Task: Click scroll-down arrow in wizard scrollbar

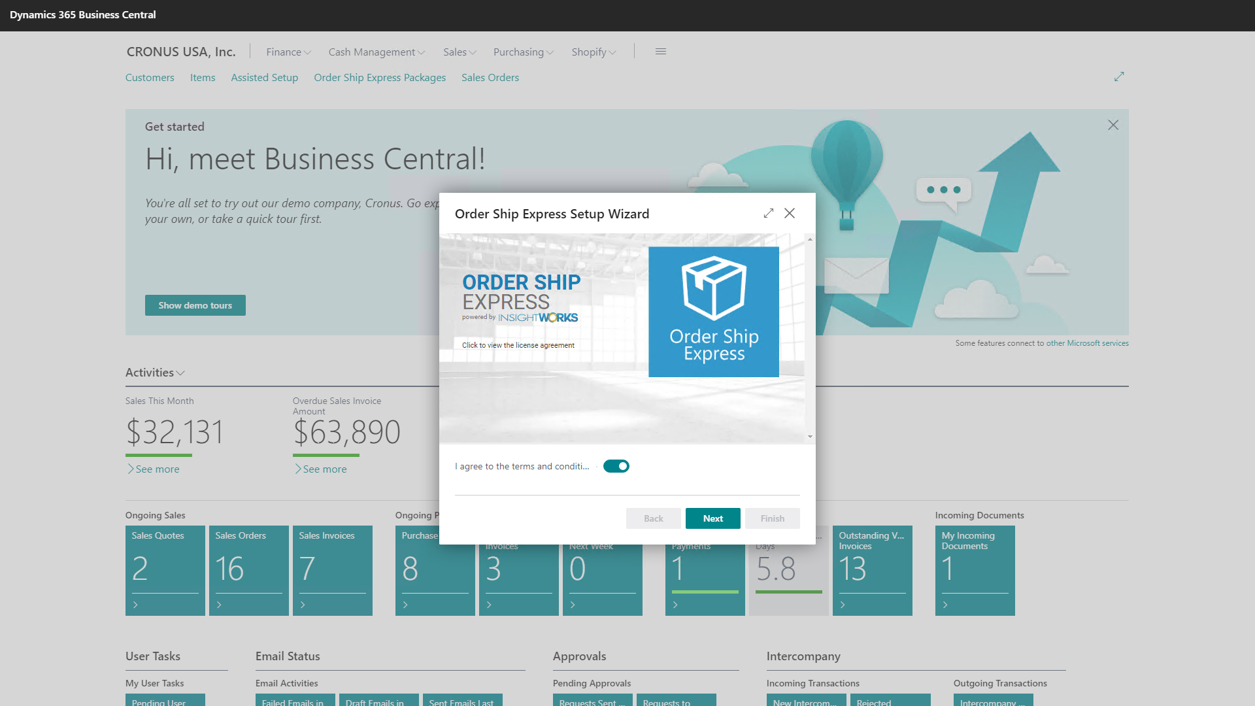Action: click(810, 437)
